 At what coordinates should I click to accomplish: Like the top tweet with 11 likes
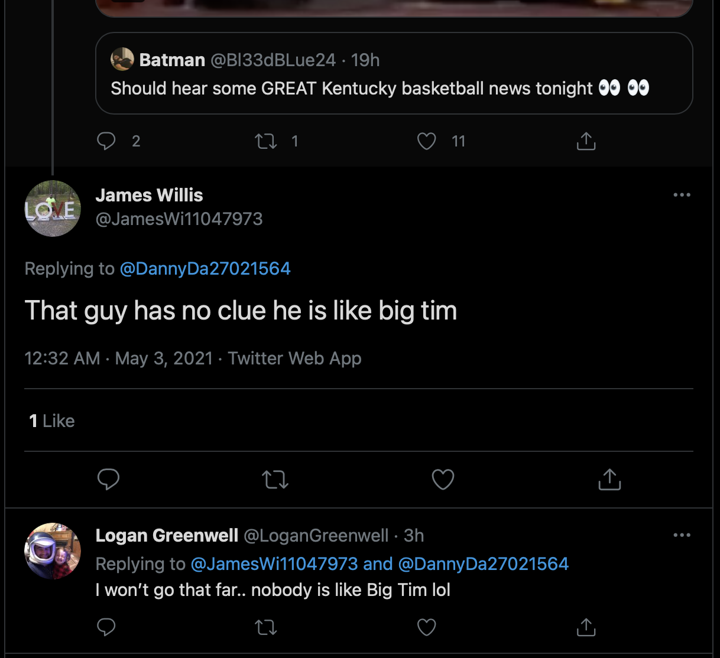pos(426,141)
